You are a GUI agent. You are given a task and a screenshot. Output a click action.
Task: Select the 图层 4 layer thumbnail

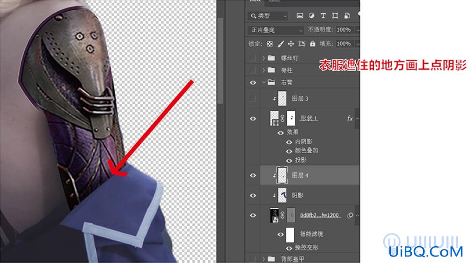pyautogui.click(x=282, y=176)
